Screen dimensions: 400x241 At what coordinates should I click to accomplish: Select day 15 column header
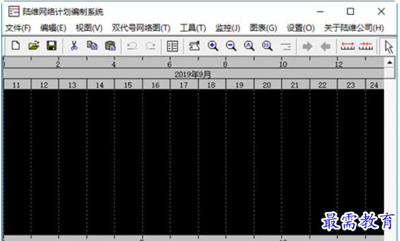coord(128,85)
